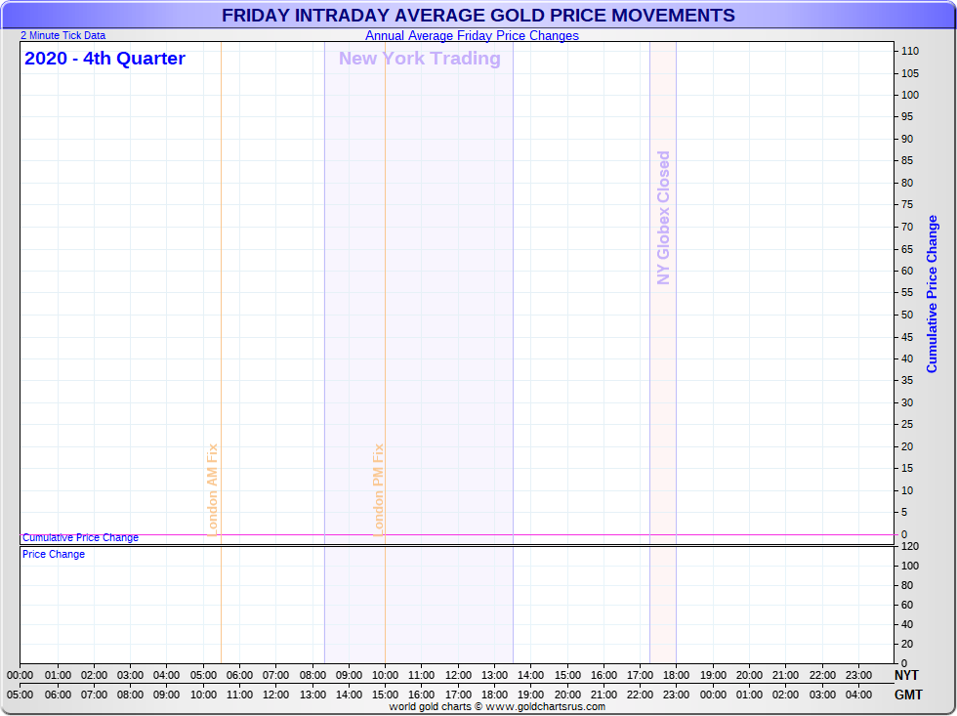Click the 'London AM Fix' marker label
This screenshot has width=957, height=716.
pos(213,489)
